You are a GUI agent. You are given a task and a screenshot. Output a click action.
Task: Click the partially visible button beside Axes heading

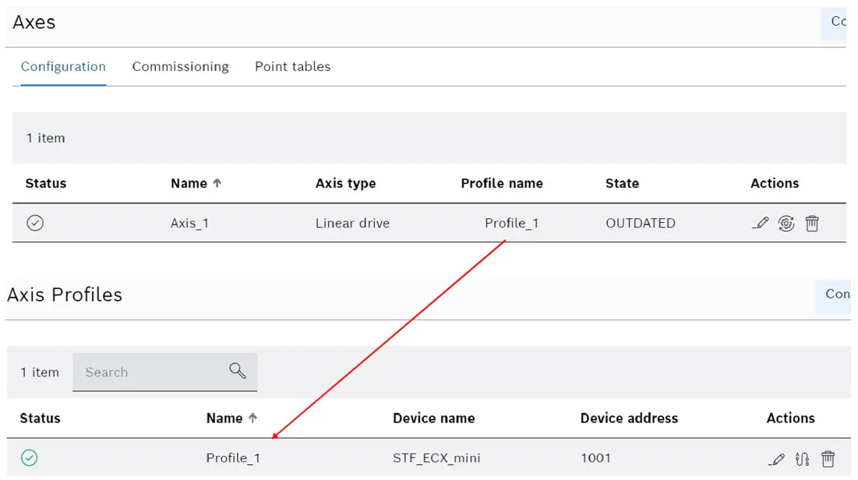[837, 23]
